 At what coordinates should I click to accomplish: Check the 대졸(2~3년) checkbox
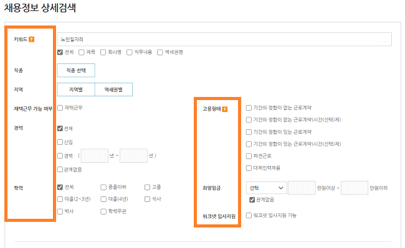60,199
